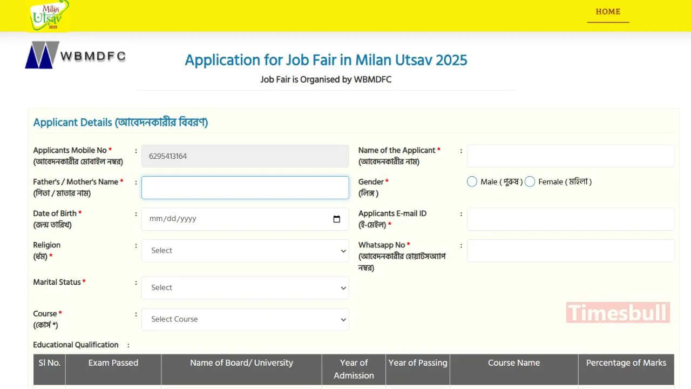Click the Name of the Applicant field
691x389 pixels.
571,156
